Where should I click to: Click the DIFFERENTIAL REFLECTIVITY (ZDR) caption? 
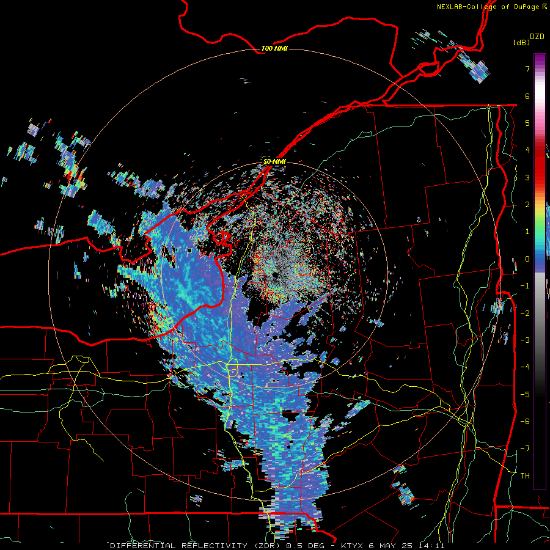click(x=195, y=546)
